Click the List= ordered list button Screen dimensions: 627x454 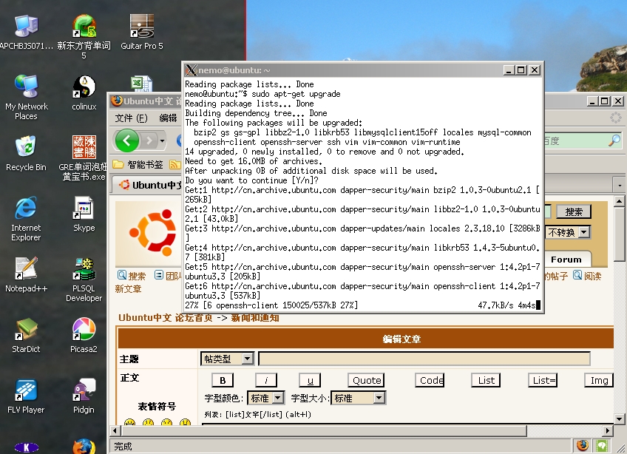click(x=543, y=380)
